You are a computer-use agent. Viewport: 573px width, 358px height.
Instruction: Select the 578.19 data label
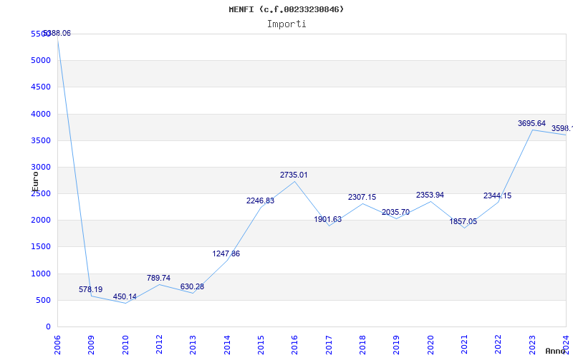coord(91,290)
